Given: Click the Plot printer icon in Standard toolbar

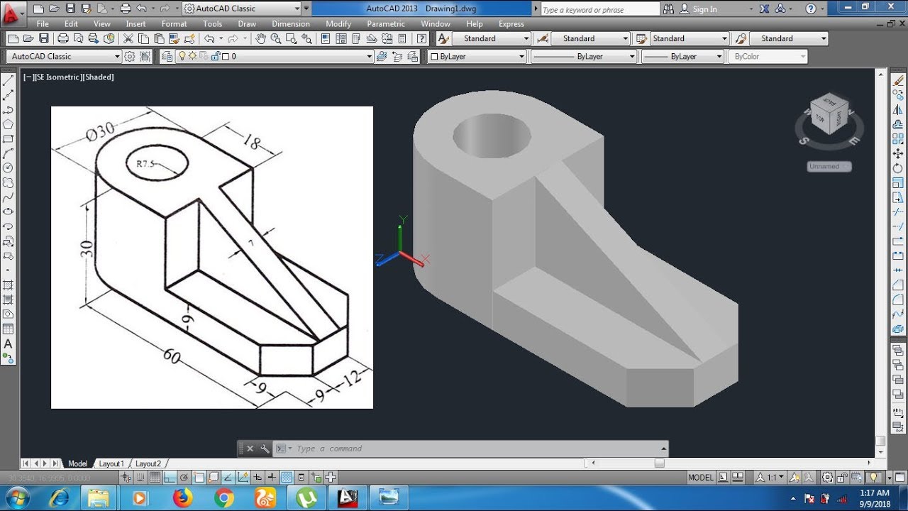Looking at the screenshot, I should pyautogui.click(x=62, y=38).
